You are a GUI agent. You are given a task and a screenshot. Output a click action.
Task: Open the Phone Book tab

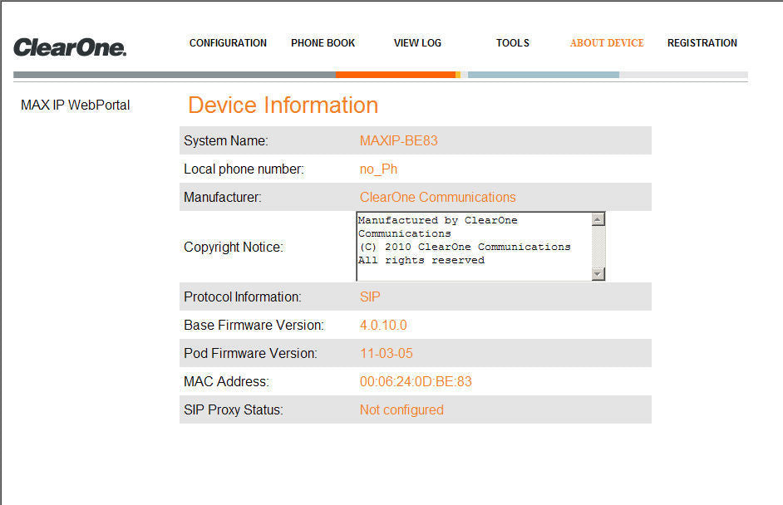(323, 43)
